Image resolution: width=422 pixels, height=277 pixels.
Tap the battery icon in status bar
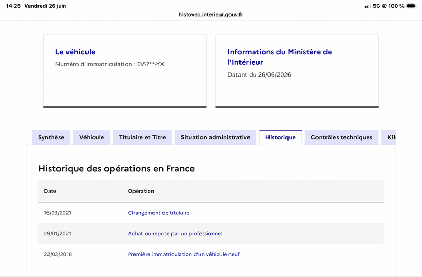click(411, 6)
